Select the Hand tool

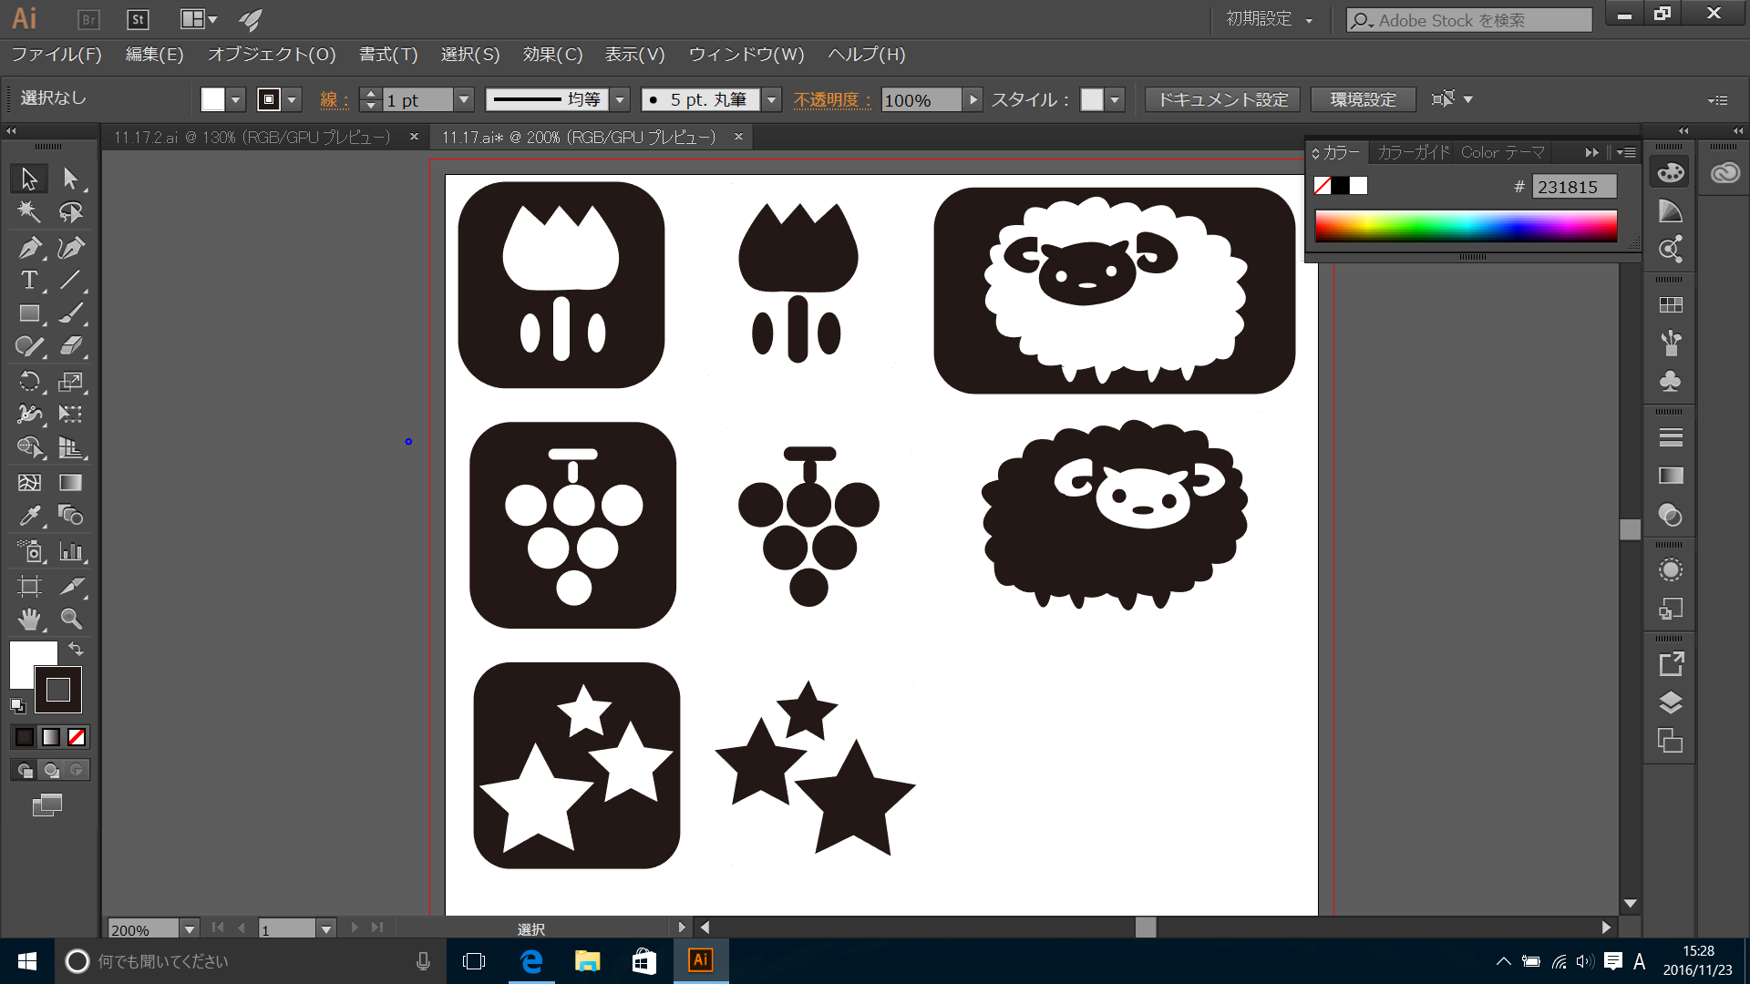pos(29,620)
